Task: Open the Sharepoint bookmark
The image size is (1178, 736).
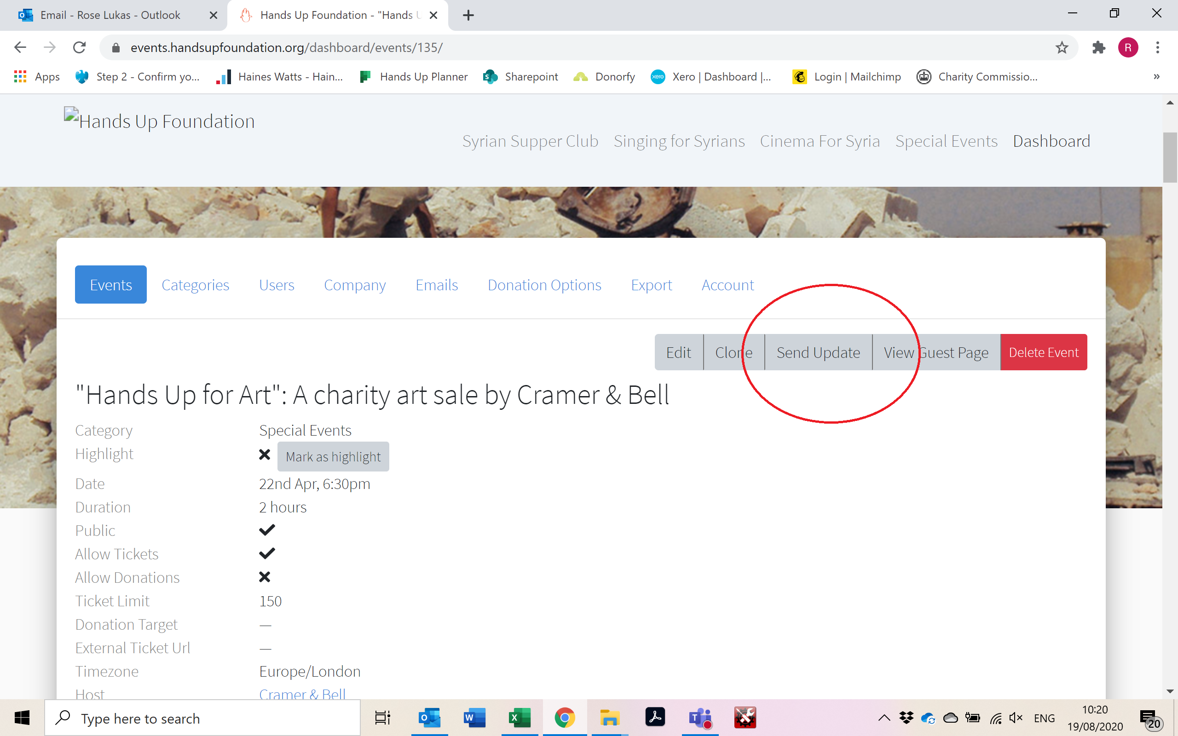Action: click(520, 76)
